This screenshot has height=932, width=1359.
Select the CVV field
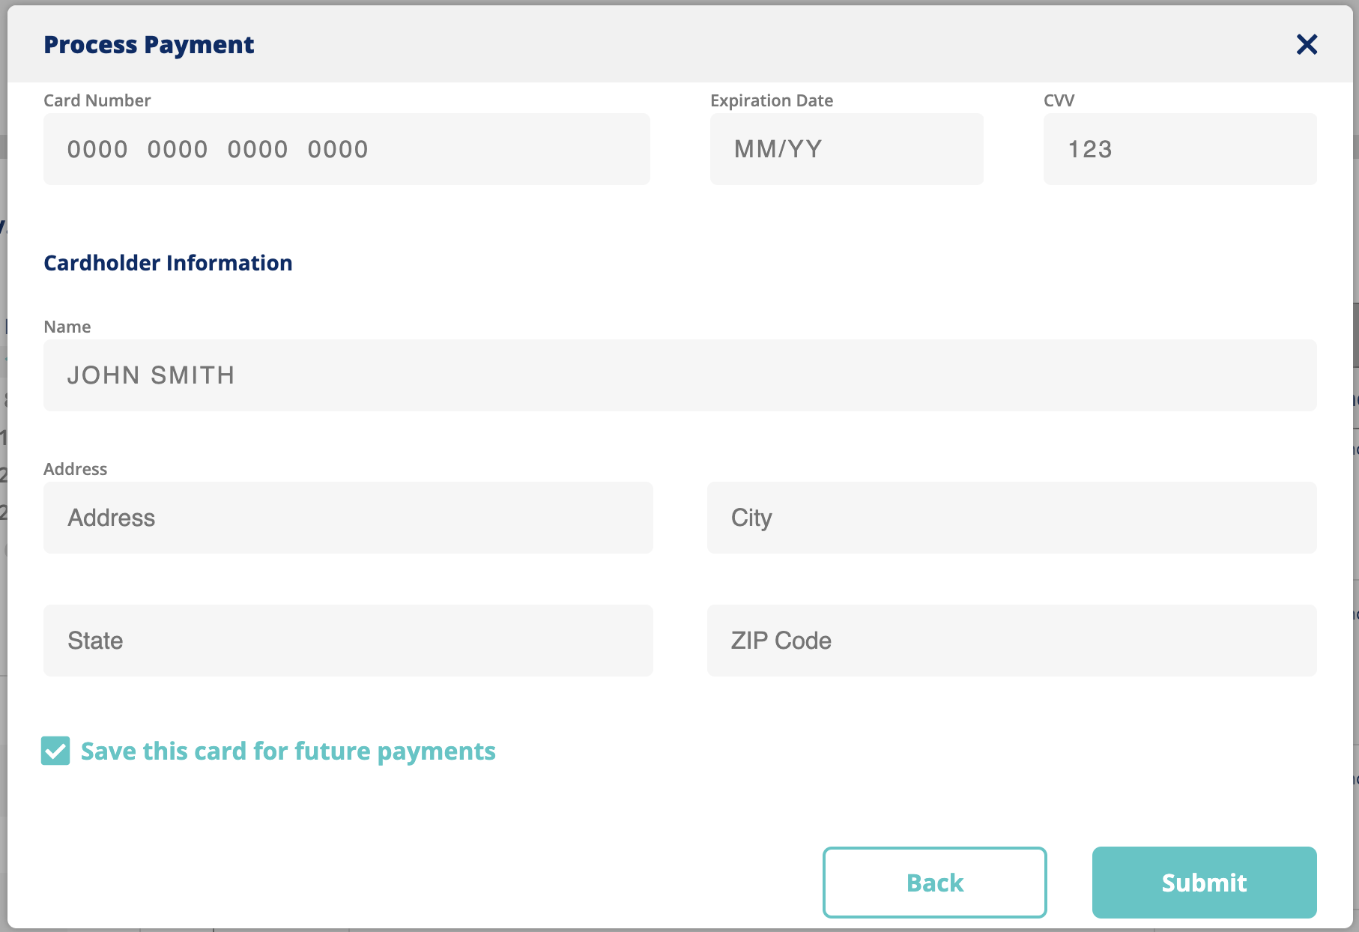pyautogui.click(x=1179, y=148)
